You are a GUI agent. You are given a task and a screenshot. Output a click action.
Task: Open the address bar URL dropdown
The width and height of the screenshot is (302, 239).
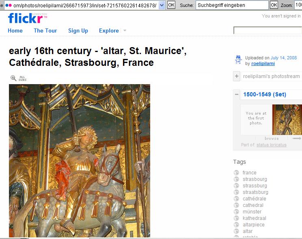click(x=162, y=5)
